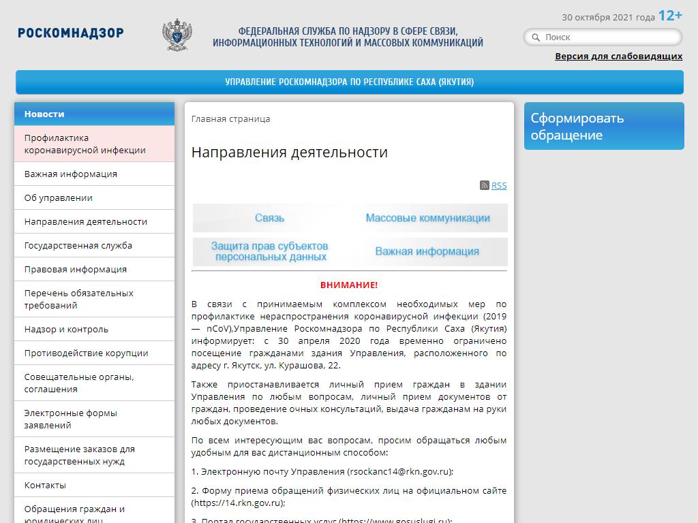Type in the Поиск search field
Viewport: 698px width, 523px height.
click(607, 37)
